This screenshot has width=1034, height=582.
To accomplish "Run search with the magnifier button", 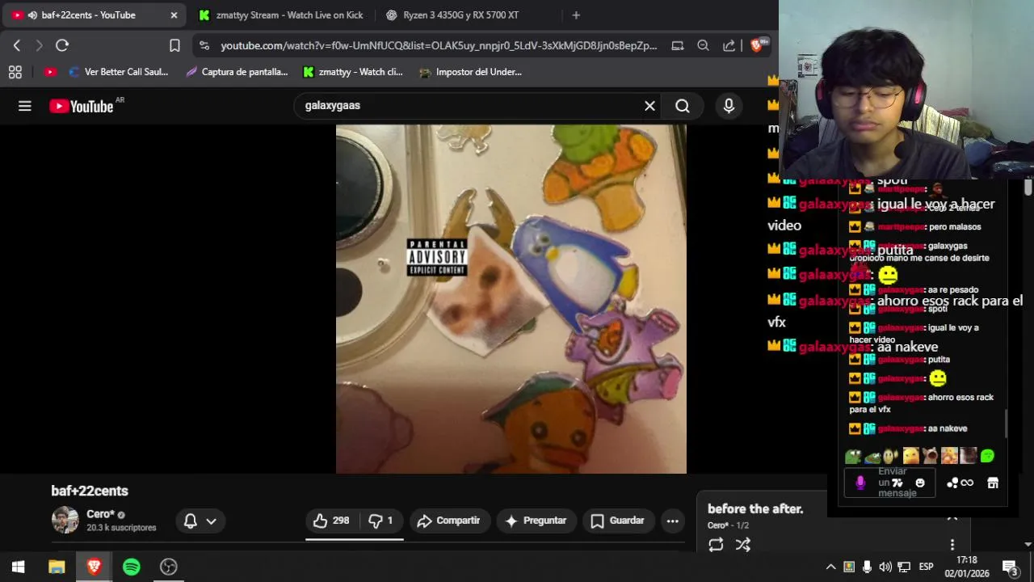I will tap(683, 106).
